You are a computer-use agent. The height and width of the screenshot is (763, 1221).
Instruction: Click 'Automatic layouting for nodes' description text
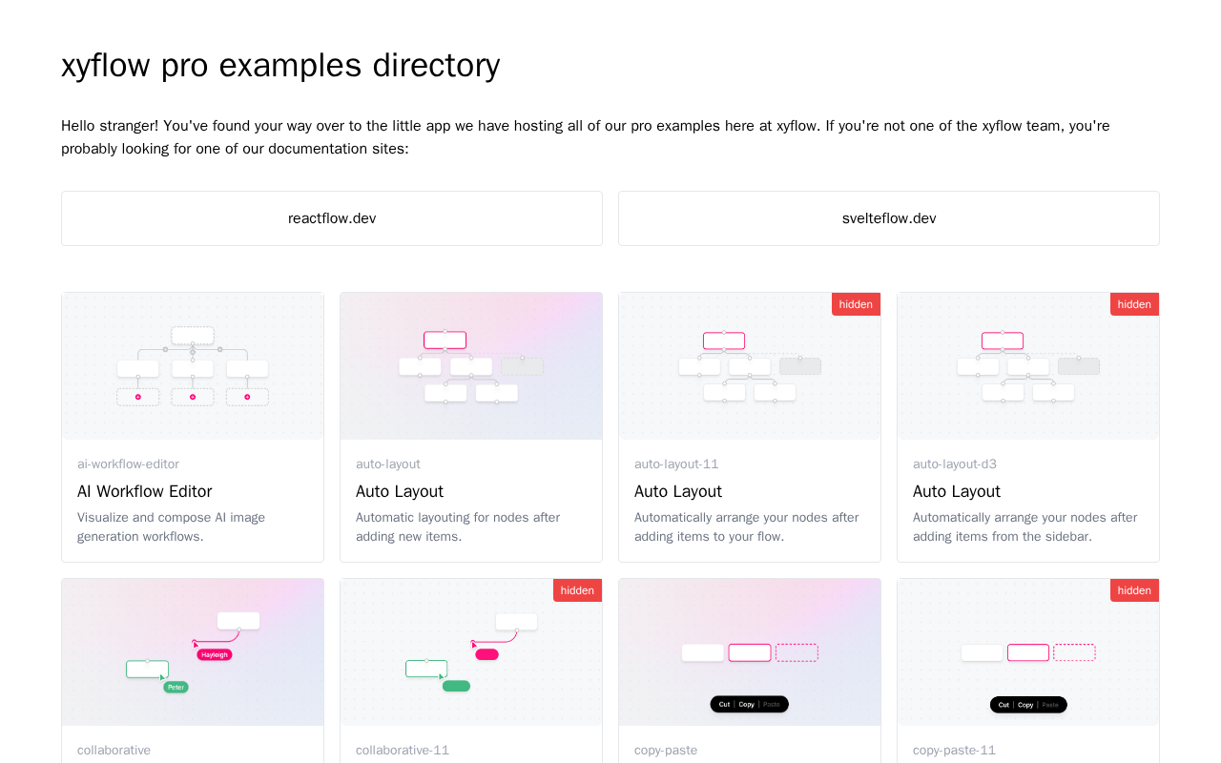point(458,526)
